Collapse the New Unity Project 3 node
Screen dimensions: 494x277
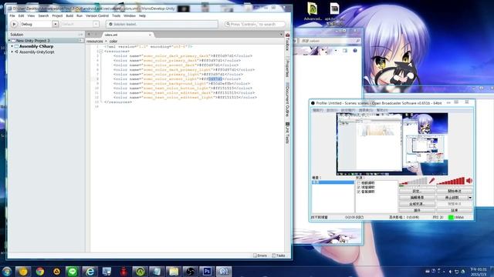tap(9, 41)
